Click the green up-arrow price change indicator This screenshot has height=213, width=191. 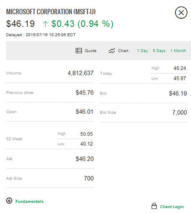pos(45,24)
